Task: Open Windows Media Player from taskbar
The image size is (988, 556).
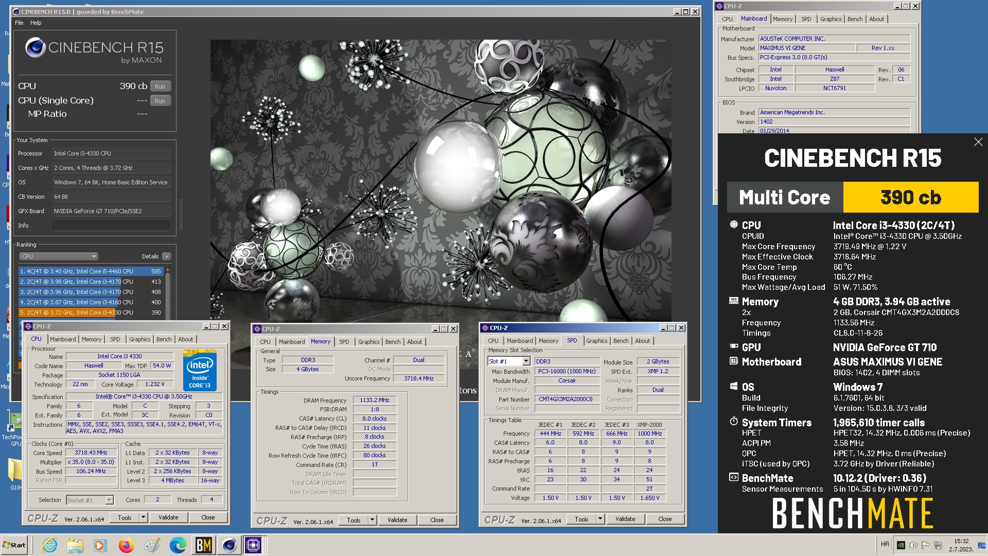Action: pos(100,545)
